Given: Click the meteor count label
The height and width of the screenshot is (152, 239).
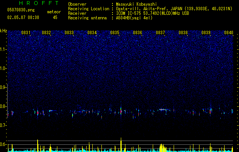Looking at the screenshot, I should (x=54, y=12).
